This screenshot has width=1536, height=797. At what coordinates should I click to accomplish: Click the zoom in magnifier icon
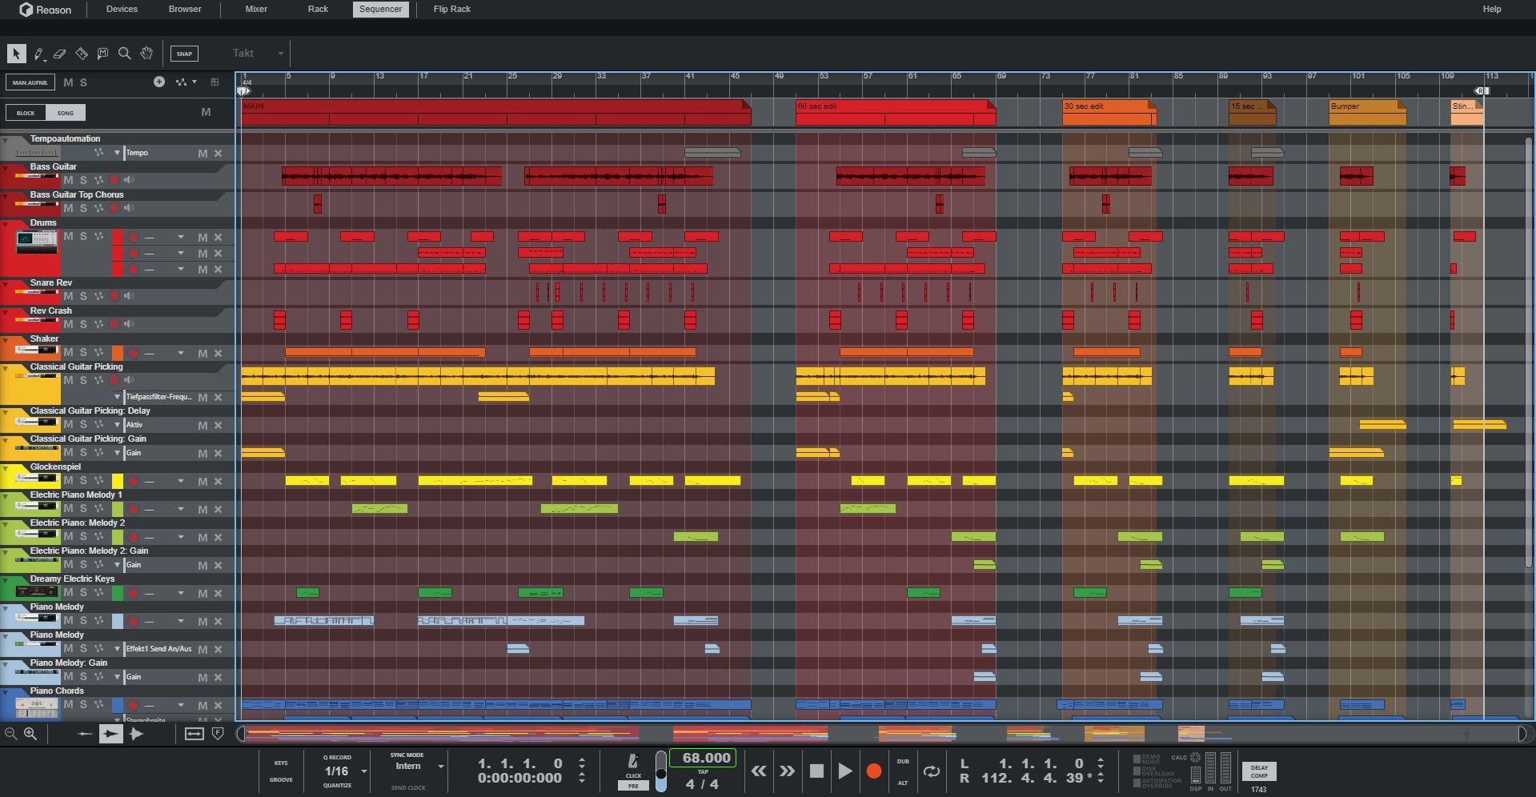(30, 733)
